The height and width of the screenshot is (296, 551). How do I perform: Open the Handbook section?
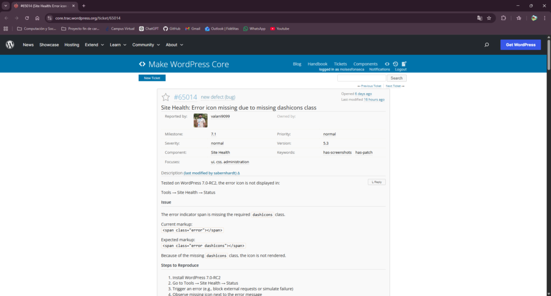[x=317, y=64]
